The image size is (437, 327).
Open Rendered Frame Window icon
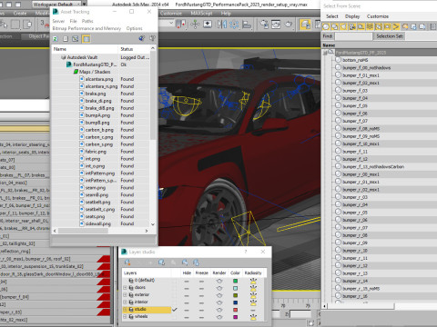[x=276, y=25]
